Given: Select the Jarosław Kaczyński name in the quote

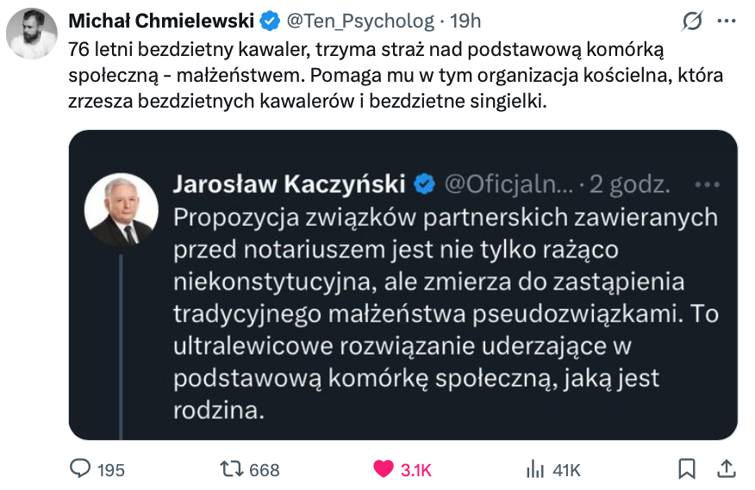Looking at the screenshot, I should (x=289, y=184).
